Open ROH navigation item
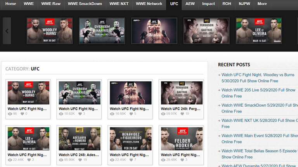The image size is (298, 167). (x=227, y=4)
